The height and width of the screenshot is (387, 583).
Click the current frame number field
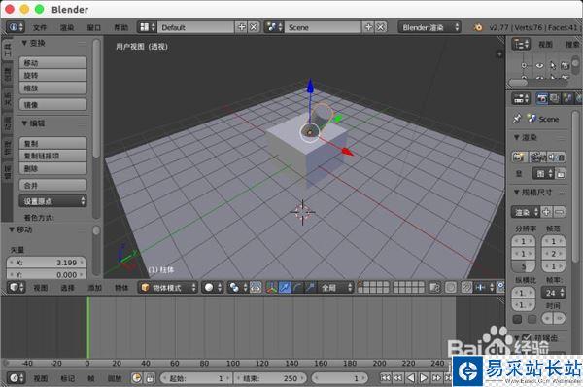339,378
